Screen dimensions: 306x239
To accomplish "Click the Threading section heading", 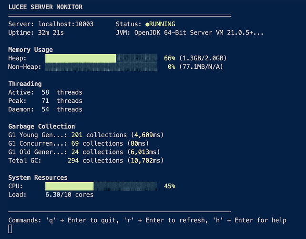I will pyautogui.click(x=25, y=84).
